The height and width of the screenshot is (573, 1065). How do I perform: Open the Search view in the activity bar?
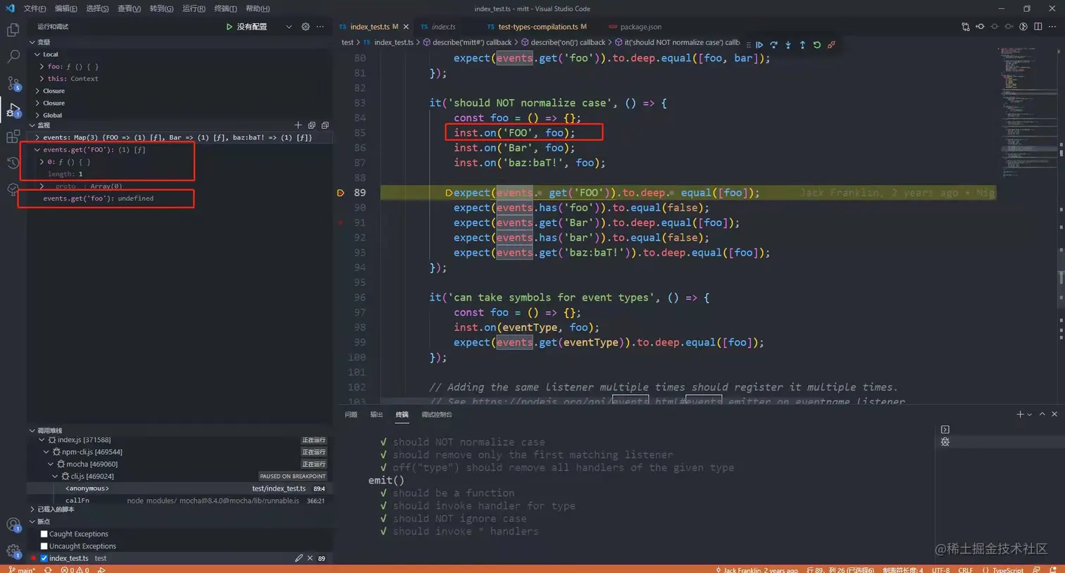click(x=13, y=57)
